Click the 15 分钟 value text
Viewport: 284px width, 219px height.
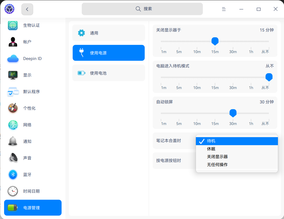(x=267, y=30)
